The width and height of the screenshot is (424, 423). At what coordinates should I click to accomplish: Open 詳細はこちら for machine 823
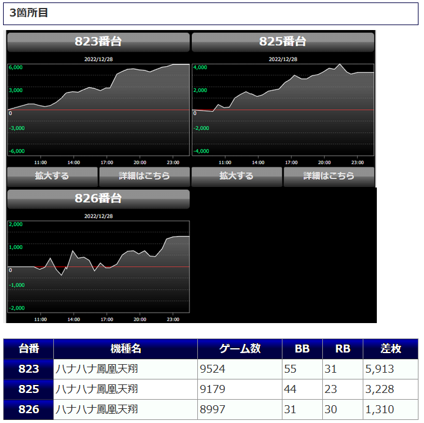pyautogui.click(x=145, y=177)
